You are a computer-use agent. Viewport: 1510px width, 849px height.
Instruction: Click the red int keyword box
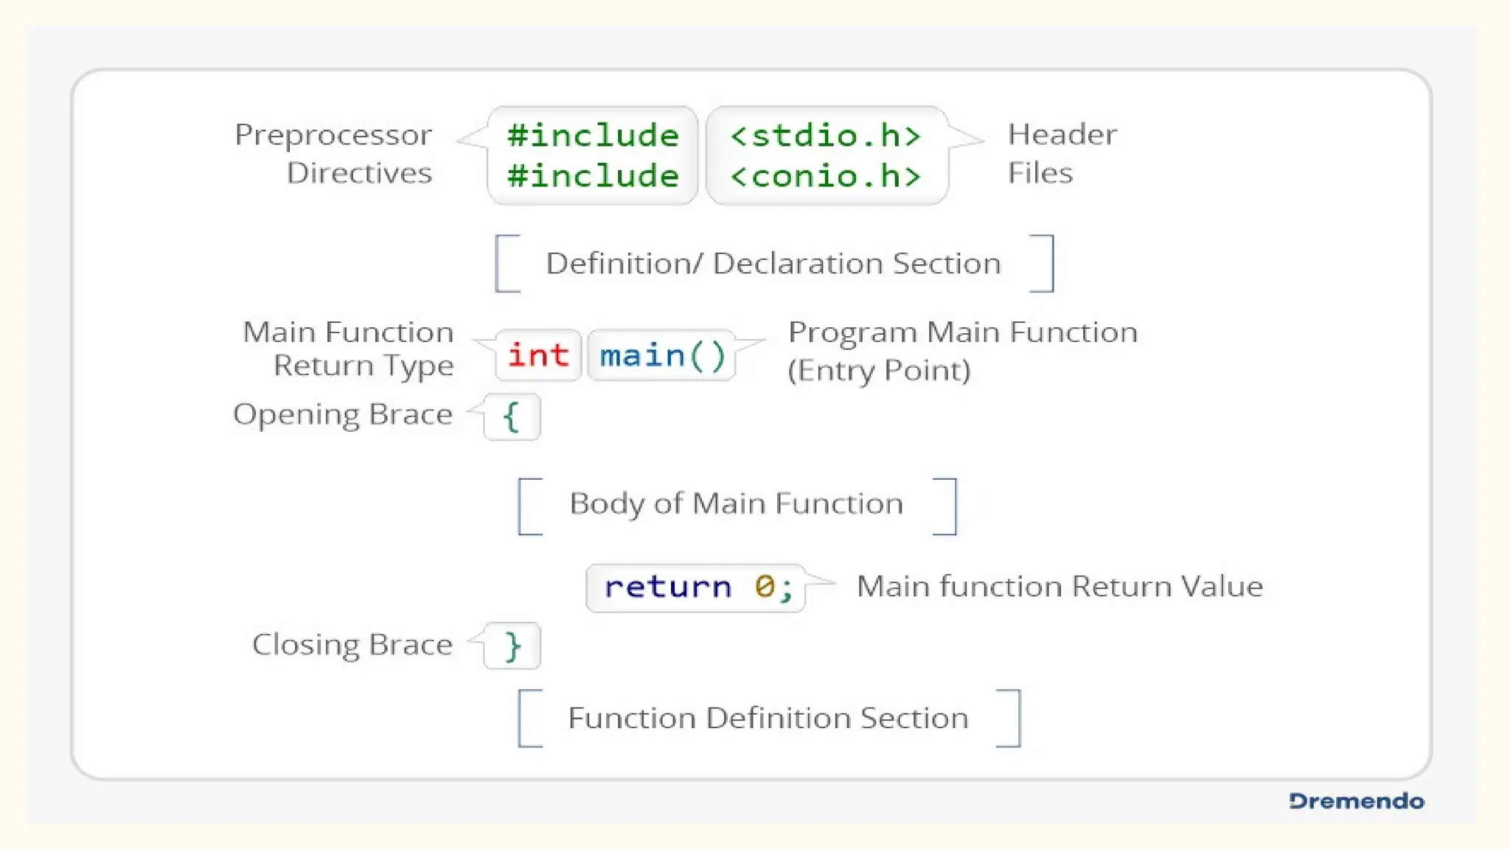pyautogui.click(x=538, y=355)
